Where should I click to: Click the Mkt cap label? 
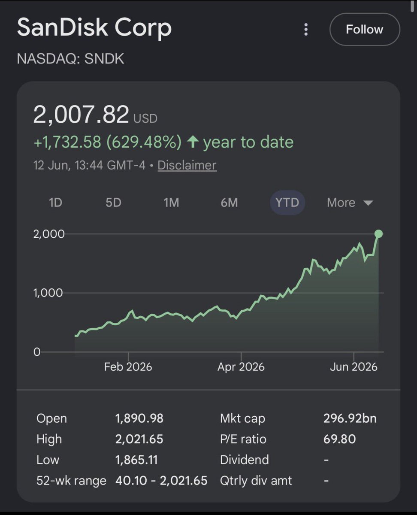(243, 418)
